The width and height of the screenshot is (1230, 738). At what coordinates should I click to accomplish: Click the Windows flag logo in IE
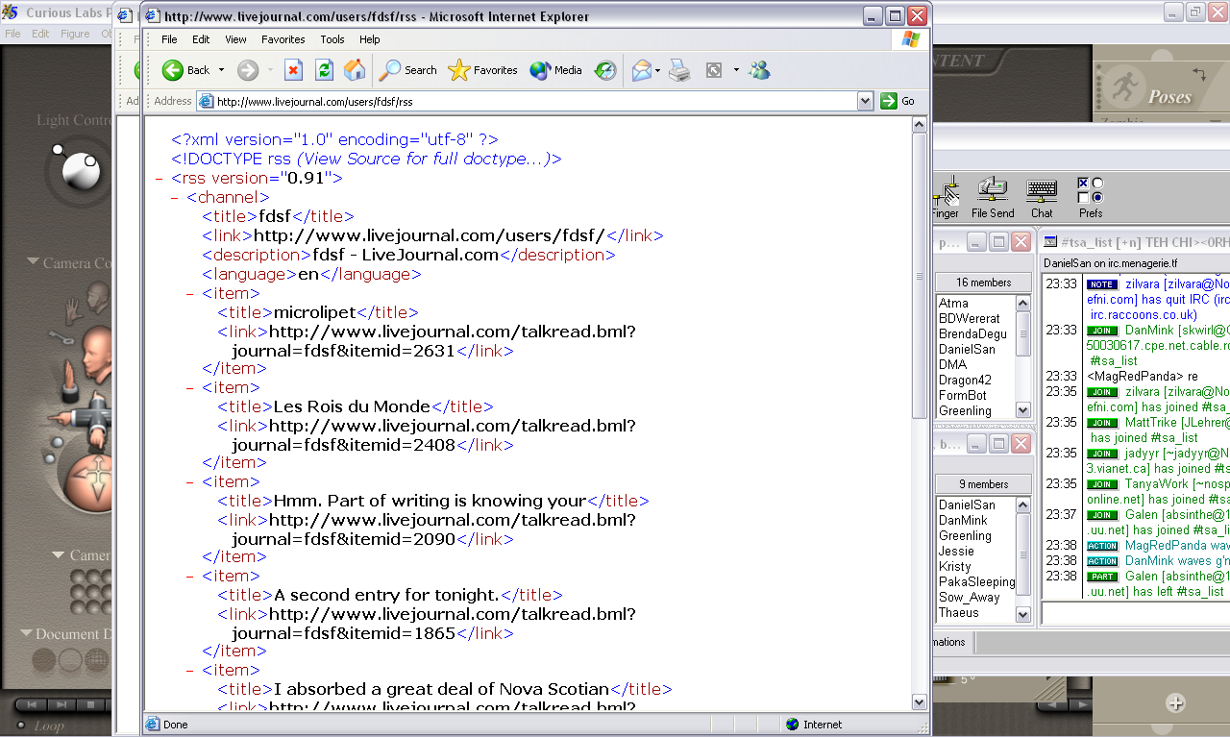point(910,39)
